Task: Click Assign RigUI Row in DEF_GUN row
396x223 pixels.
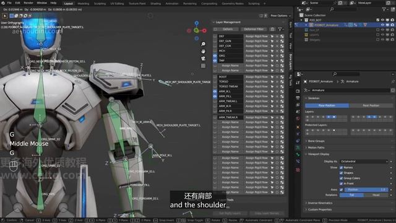Action: (x=256, y=41)
